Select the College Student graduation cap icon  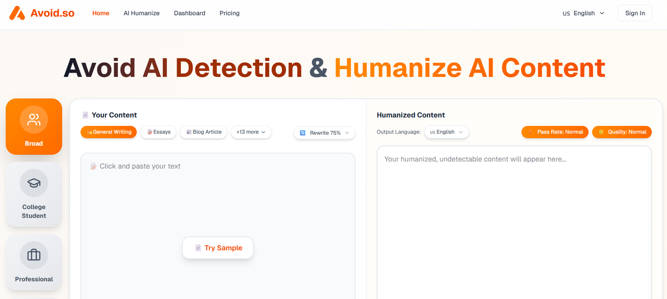tap(34, 183)
